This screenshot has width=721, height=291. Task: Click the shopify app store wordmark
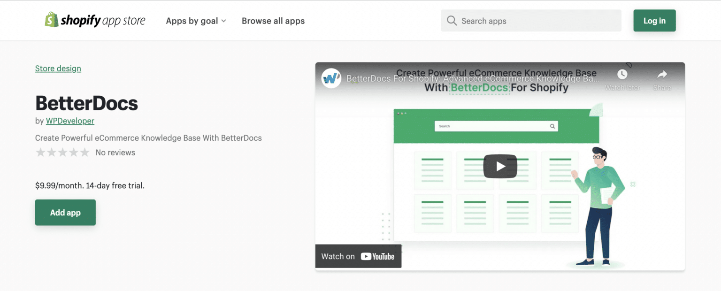point(103,21)
